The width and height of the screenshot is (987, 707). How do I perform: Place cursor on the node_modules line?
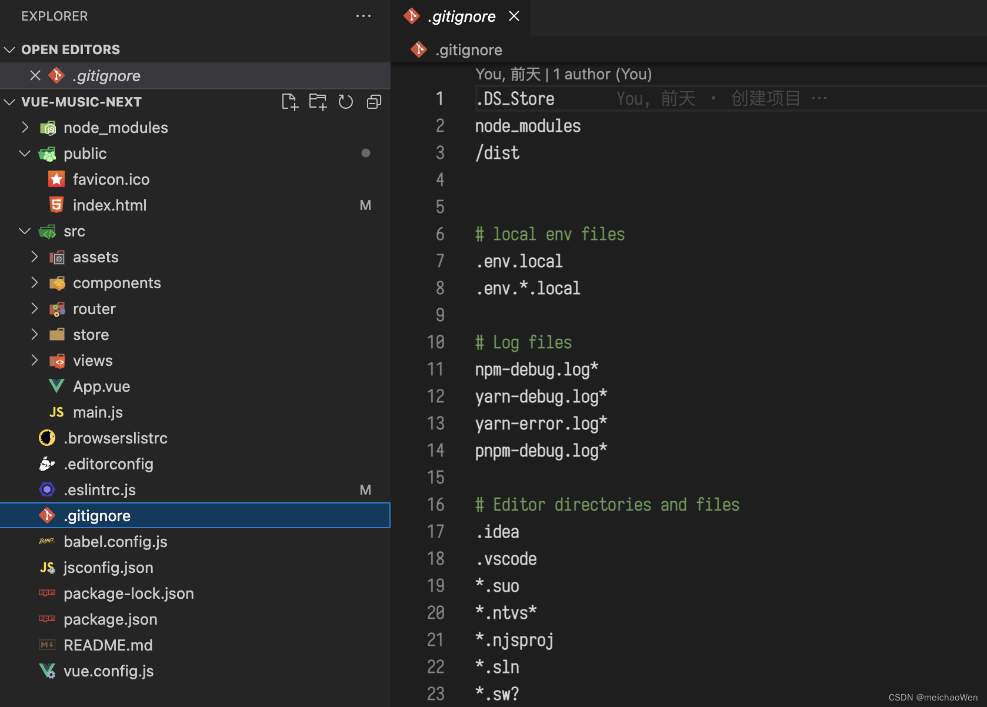tap(528, 126)
